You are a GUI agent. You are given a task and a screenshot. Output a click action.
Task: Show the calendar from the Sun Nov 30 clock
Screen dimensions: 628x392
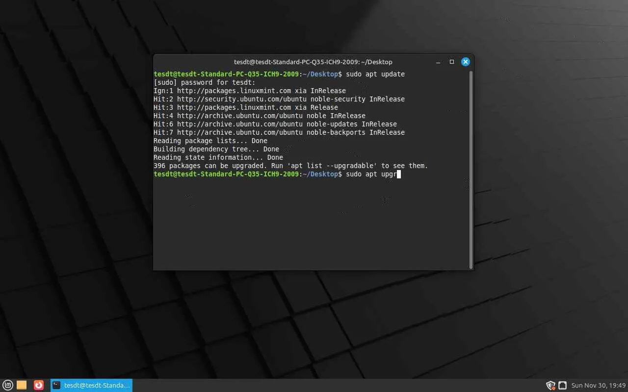click(x=599, y=386)
